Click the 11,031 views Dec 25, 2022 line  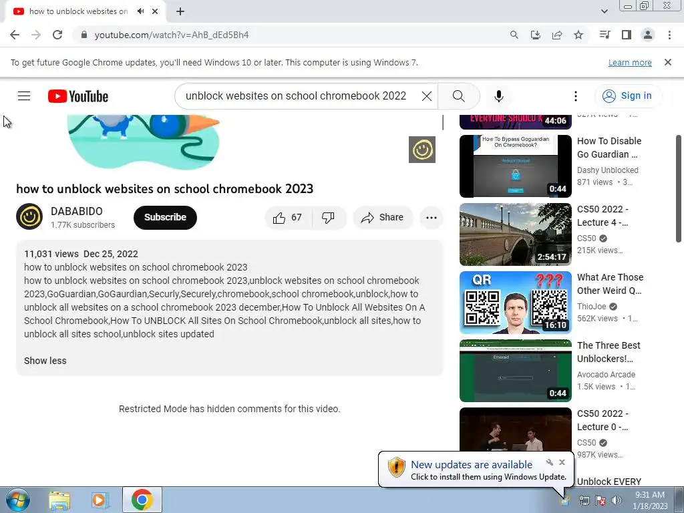pos(81,254)
